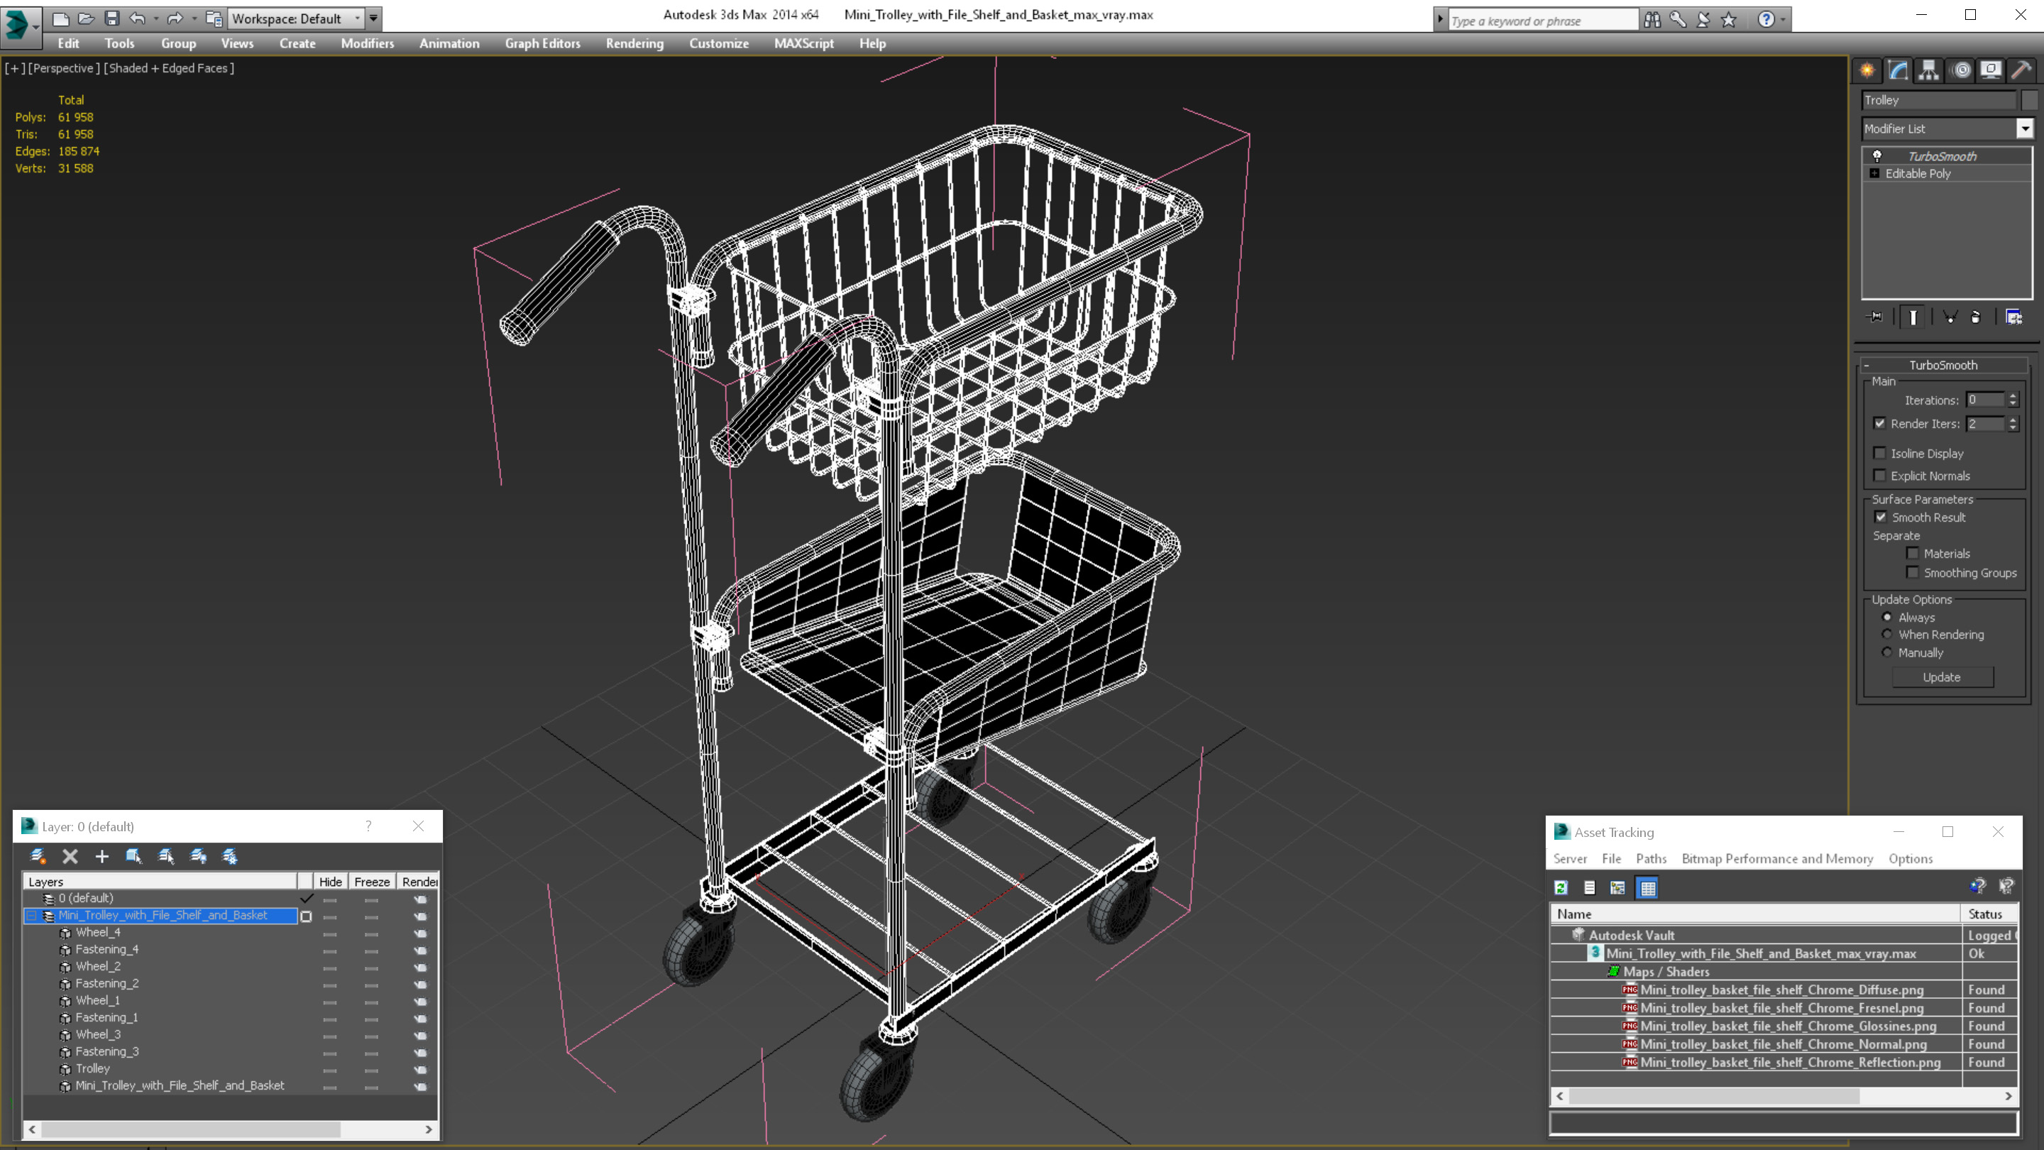Image resolution: width=2044 pixels, height=1150 pixels.
Task: Click the favorites star icon in title bar
Action: [x=1729, y=20]
